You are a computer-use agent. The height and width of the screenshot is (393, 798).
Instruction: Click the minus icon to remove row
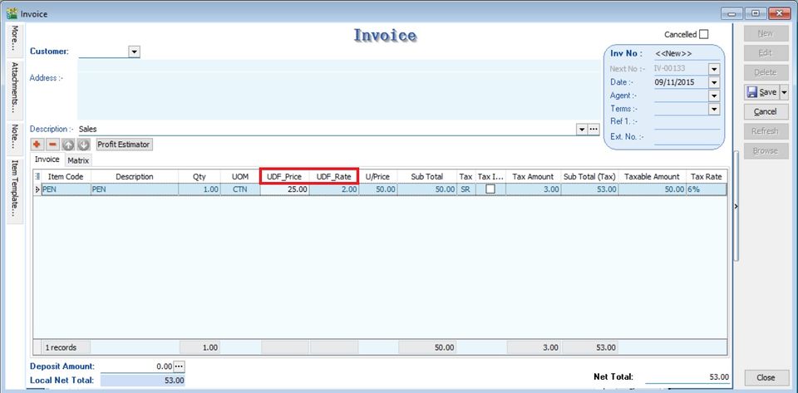pos(52,145)
